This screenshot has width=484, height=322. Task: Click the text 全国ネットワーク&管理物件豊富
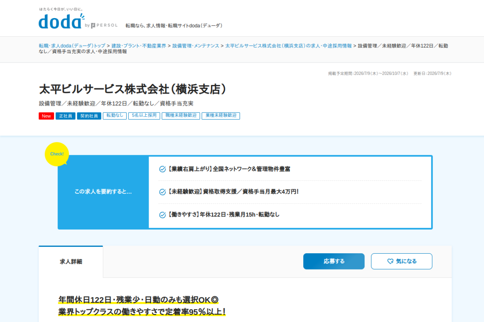251,169
